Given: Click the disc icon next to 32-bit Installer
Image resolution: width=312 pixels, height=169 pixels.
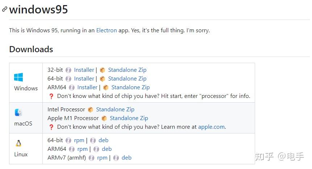Looking at the screenshot, I should click(x=68, y=70).
